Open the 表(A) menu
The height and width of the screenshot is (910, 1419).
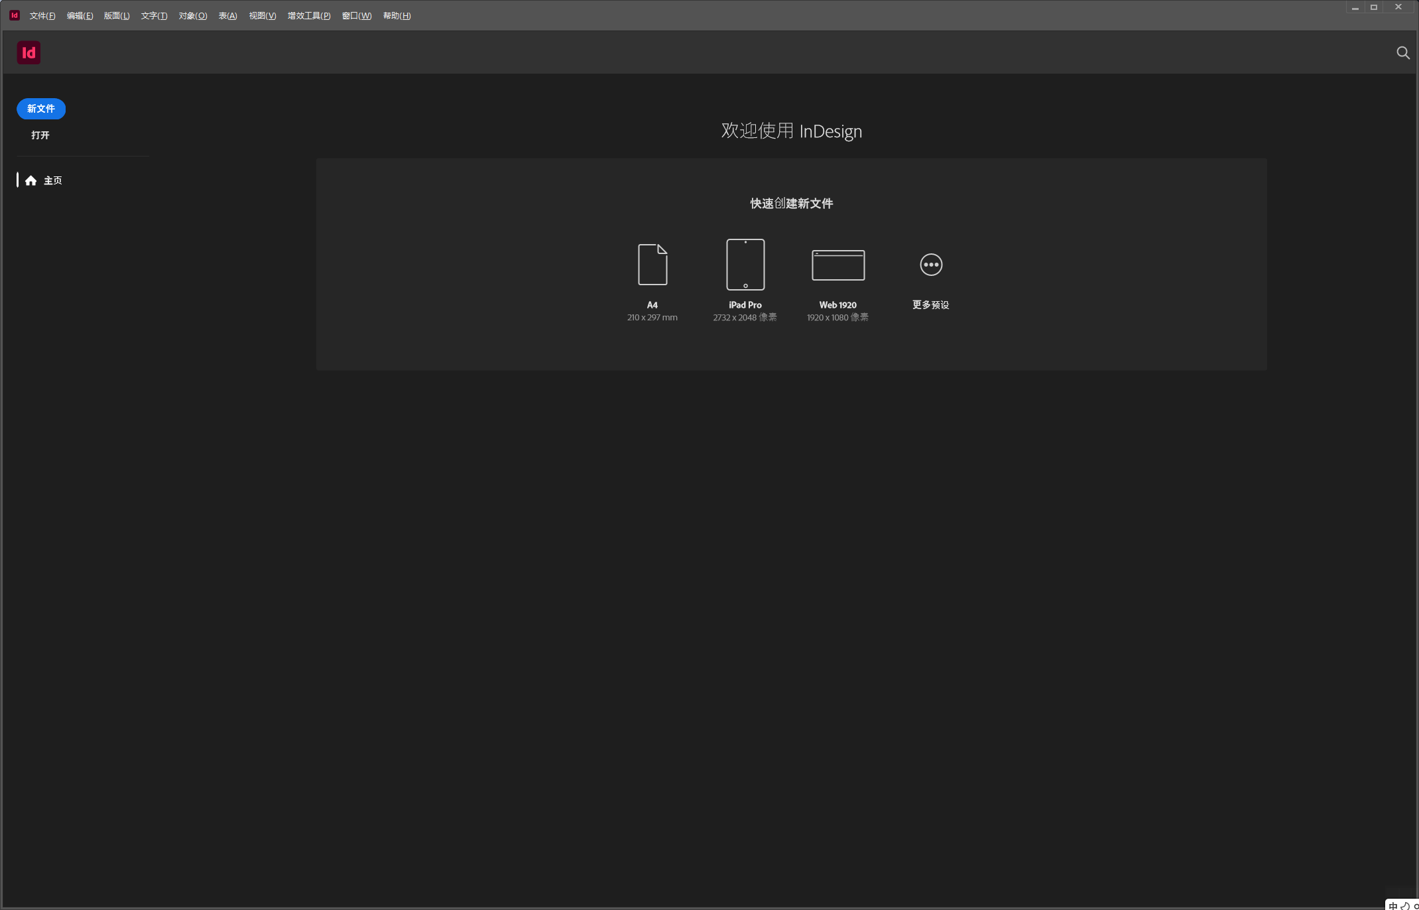coord(227,16)
